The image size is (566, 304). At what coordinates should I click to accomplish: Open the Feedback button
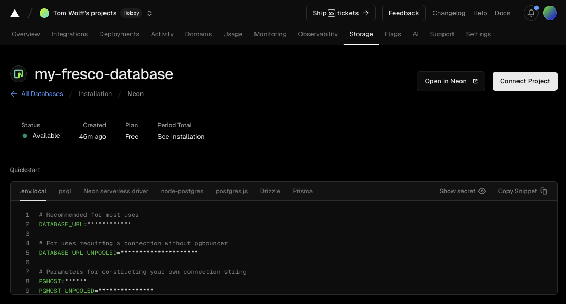coord(403,13)
